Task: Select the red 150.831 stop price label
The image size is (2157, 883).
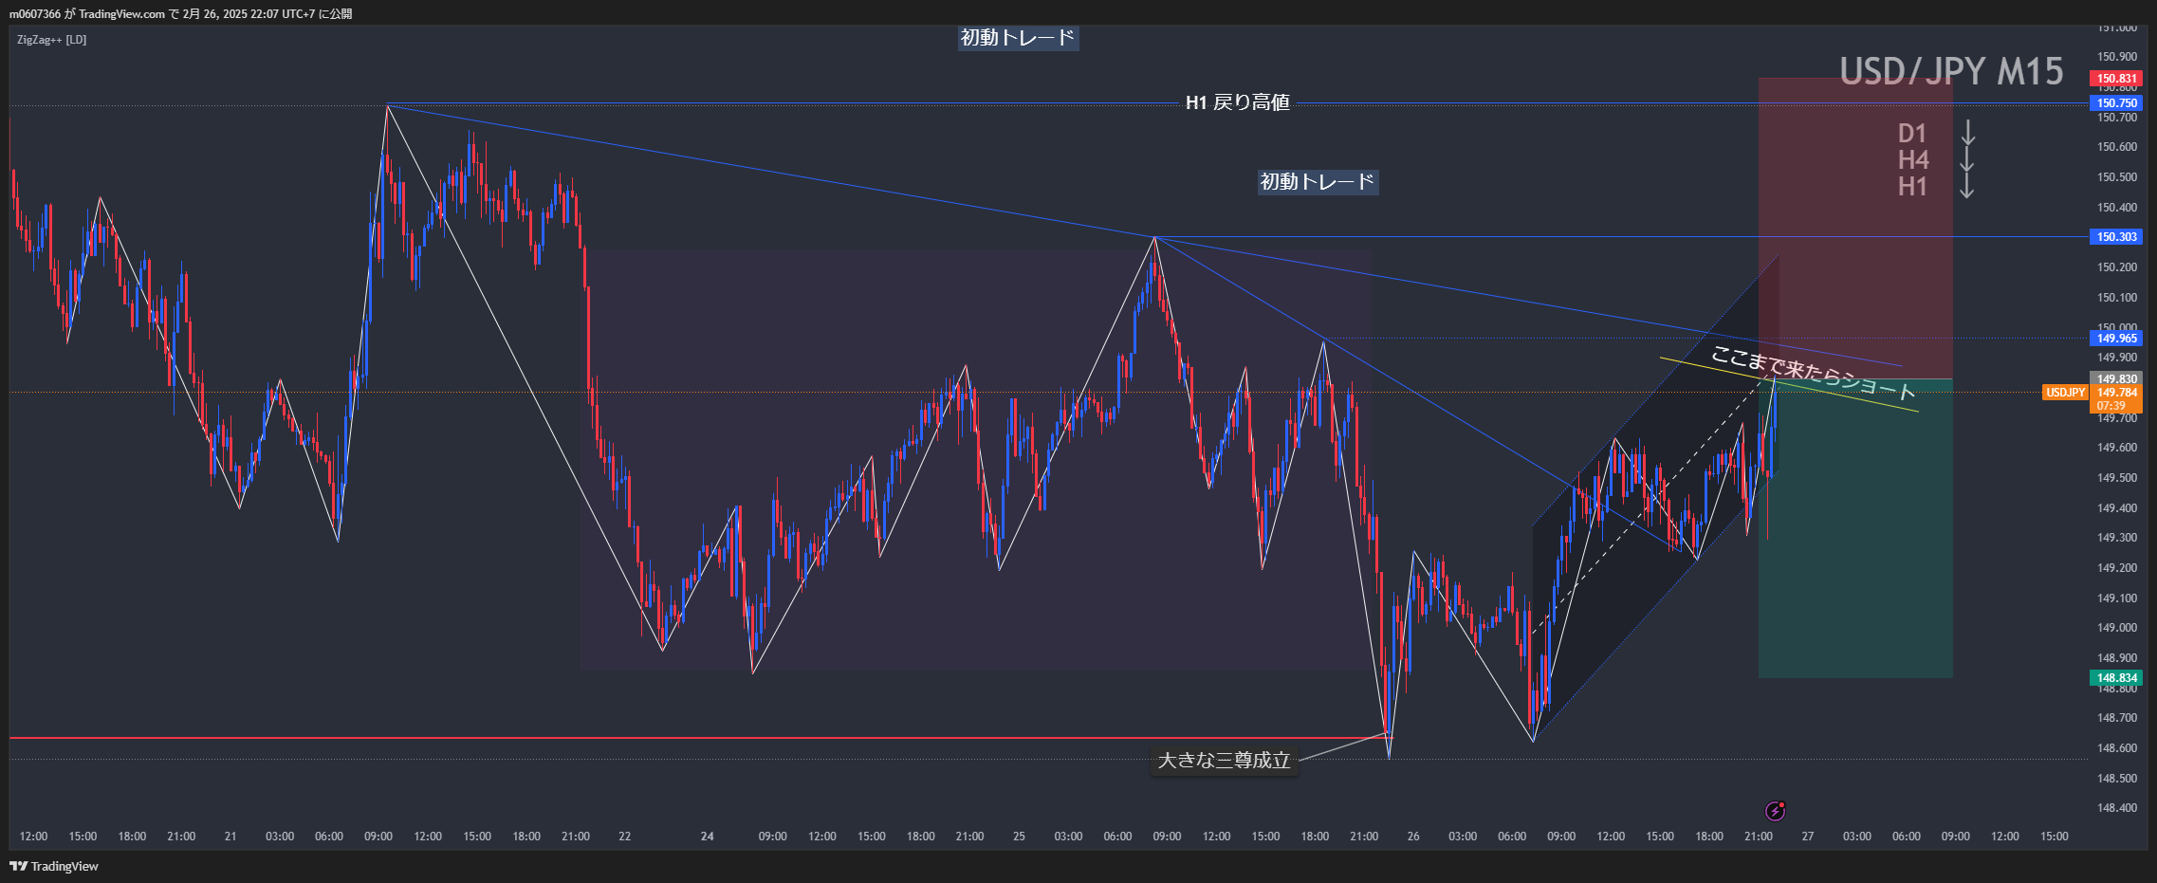Action: (2116, 79)
